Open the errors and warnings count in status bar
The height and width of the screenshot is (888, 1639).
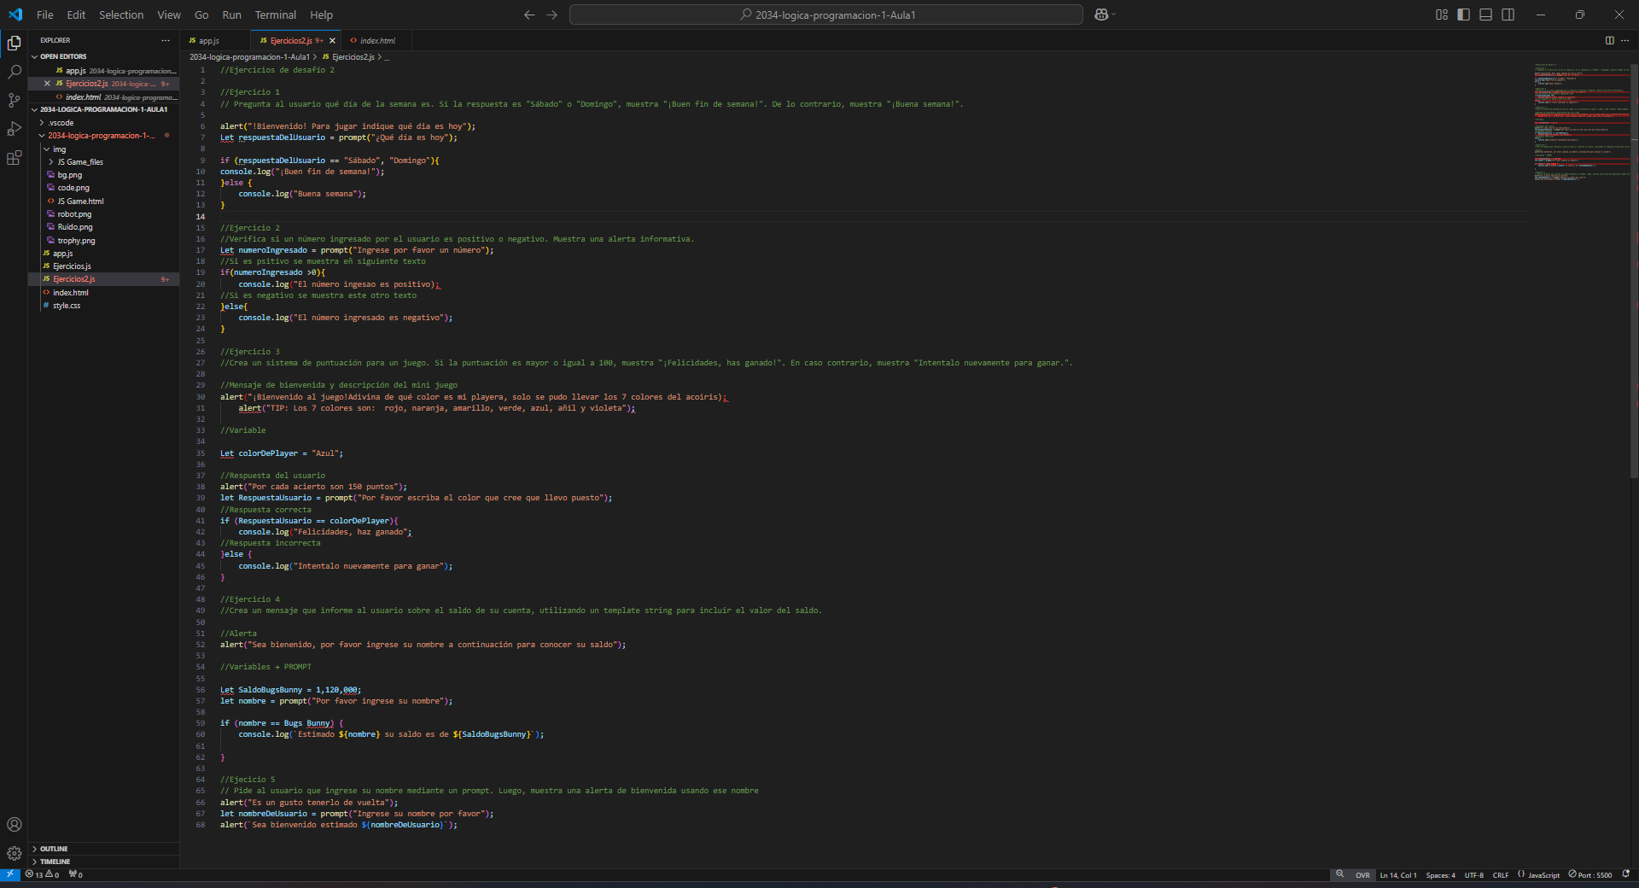pyautogui.click(x=42, y=874)
